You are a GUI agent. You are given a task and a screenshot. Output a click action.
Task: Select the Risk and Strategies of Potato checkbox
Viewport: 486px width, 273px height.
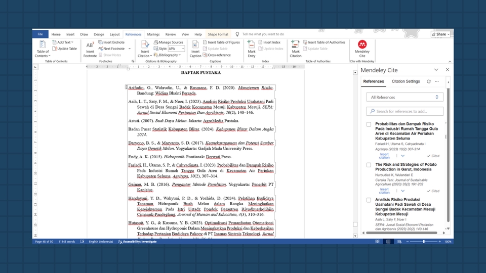point(369,165)
